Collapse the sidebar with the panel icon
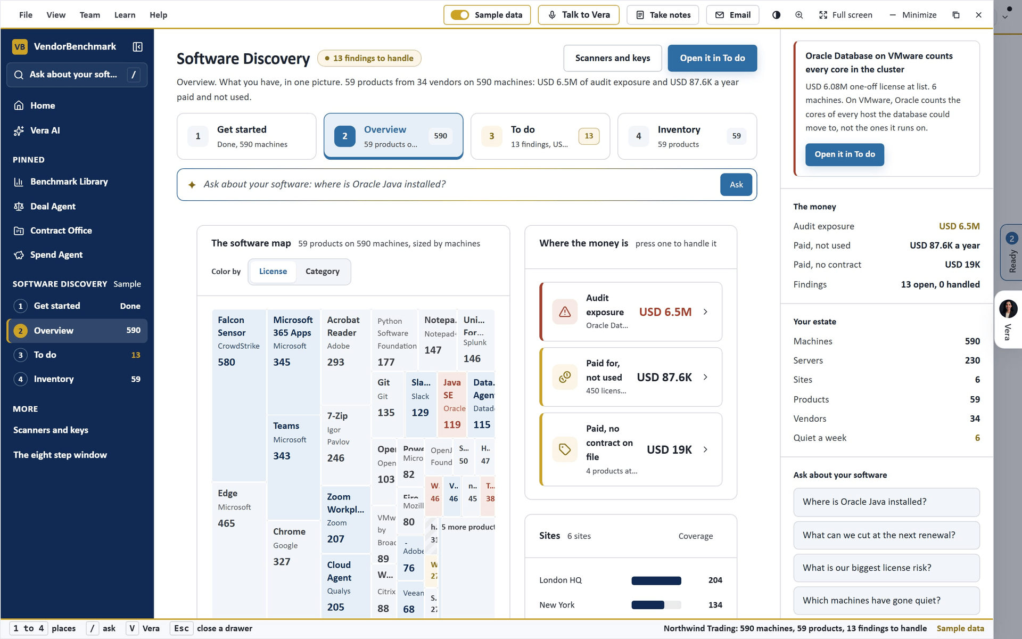This screenshot has height=639, width=1022. (137, 47)
